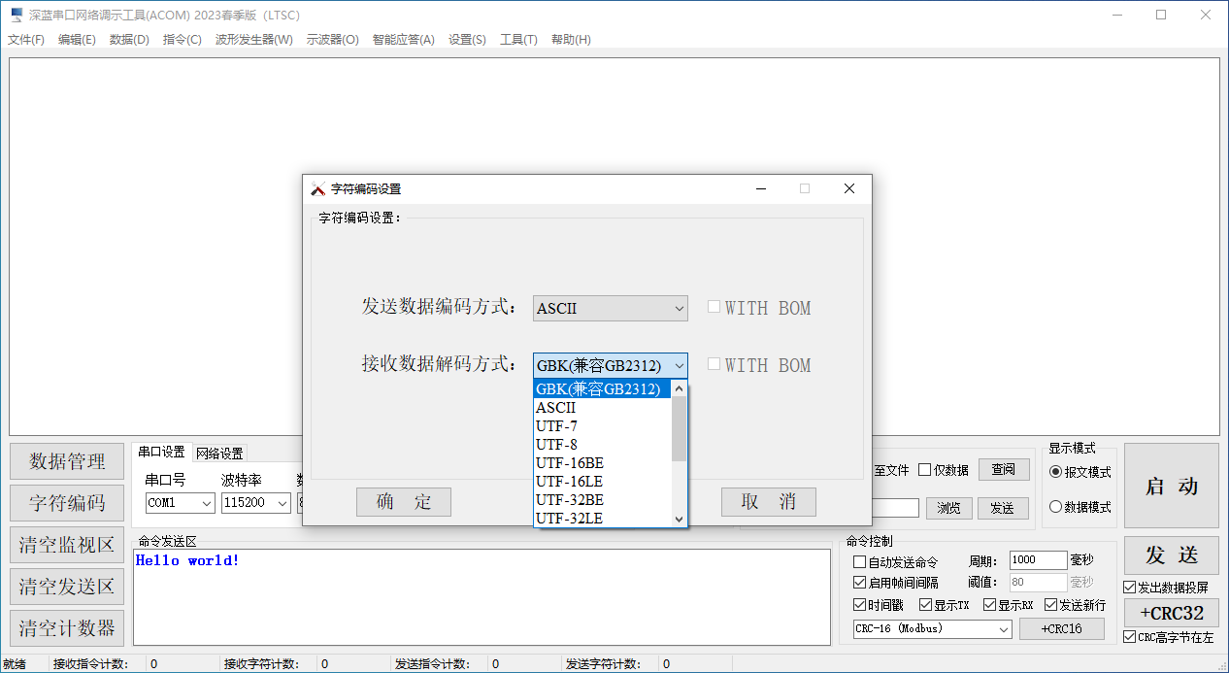Switch to the 网络设置 tab

point(219,454)
